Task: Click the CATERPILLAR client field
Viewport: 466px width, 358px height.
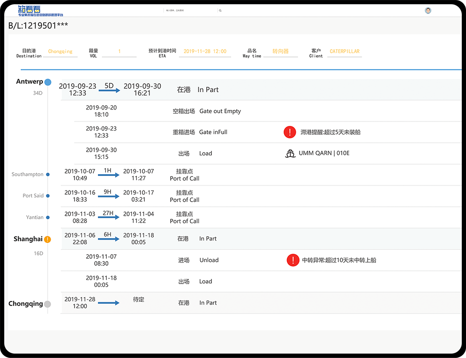Action: (345, 51)
